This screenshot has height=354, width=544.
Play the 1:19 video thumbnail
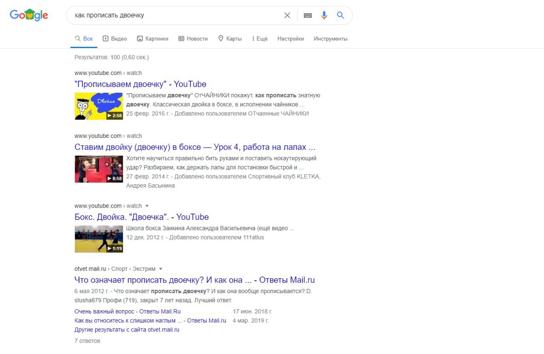point(99,239)
